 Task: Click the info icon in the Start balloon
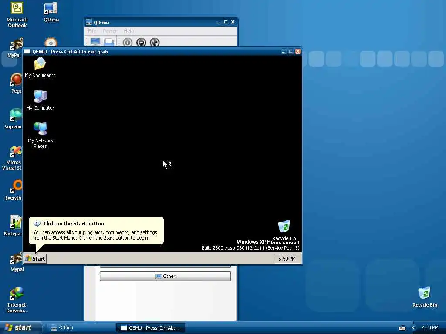(37, 223)
